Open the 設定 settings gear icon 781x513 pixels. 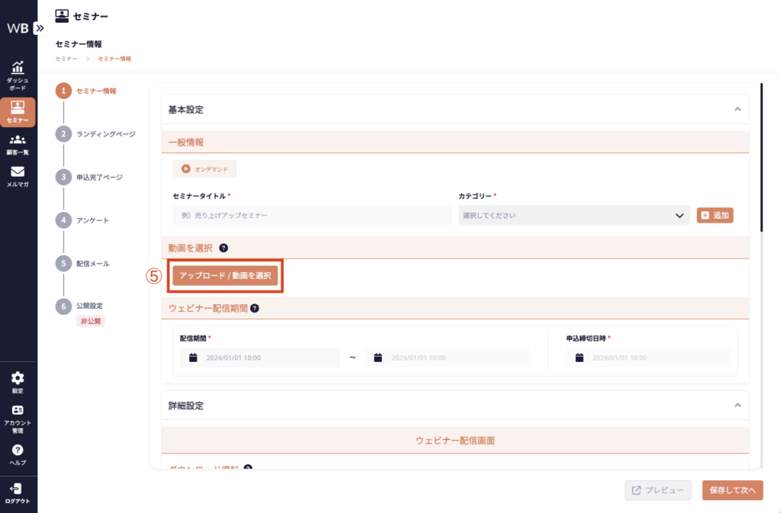[18, 379]
